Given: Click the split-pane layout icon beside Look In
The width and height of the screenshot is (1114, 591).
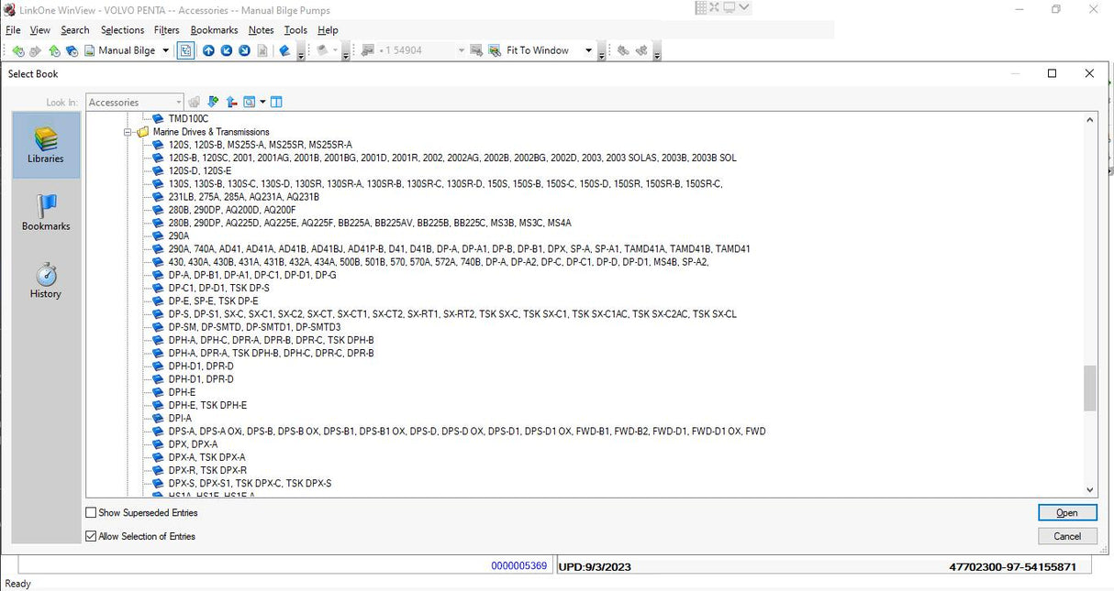Looking at the screenshot, I should (276, 102).
